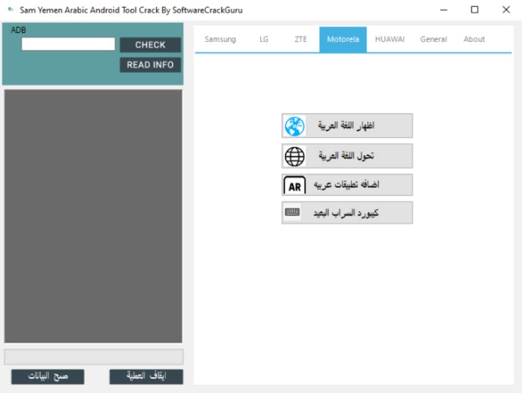Click the progress bar above the bottom buttons
The width and height of the screenshot is (522, 393).
click(x=95, y=357)
